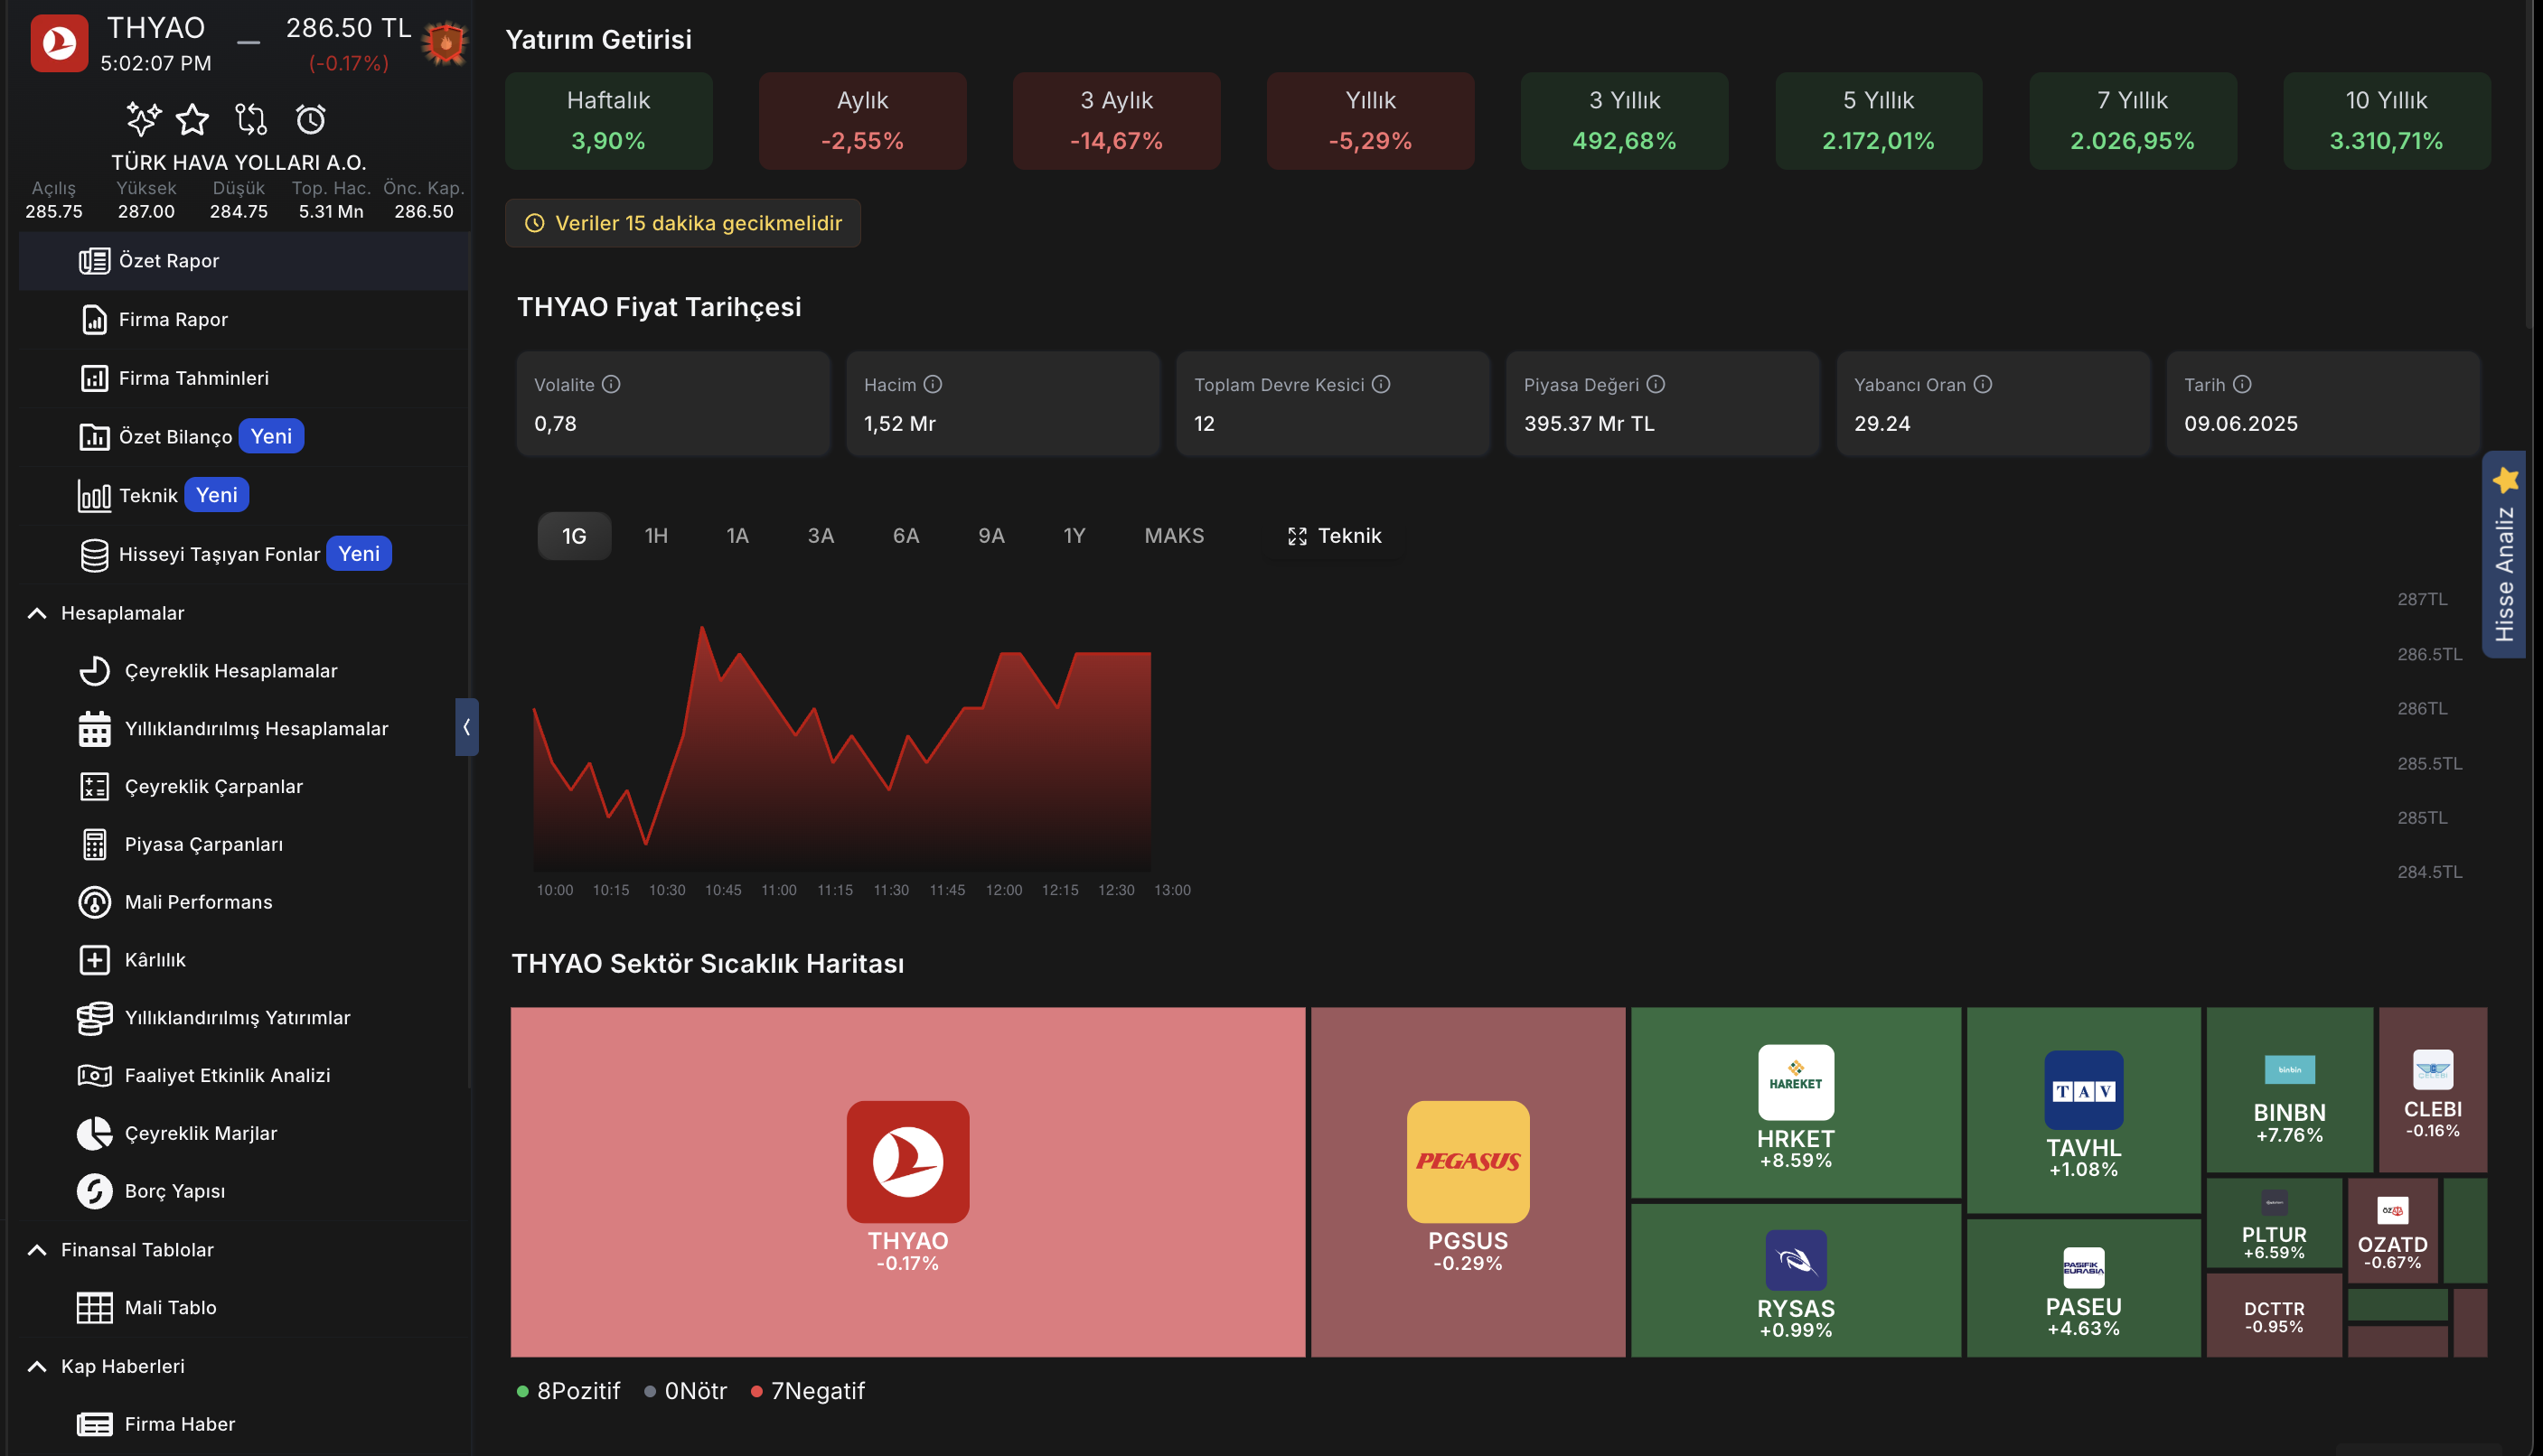Click the Mali Tablo grid icon
This screenshot has width=2543, height=1456.
[95, 1308]
